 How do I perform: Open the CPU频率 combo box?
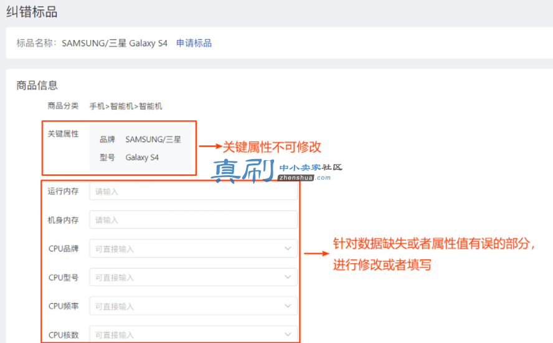(193, 306)
